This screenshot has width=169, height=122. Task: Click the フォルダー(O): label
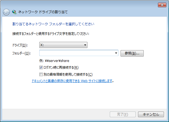[22, 53]
